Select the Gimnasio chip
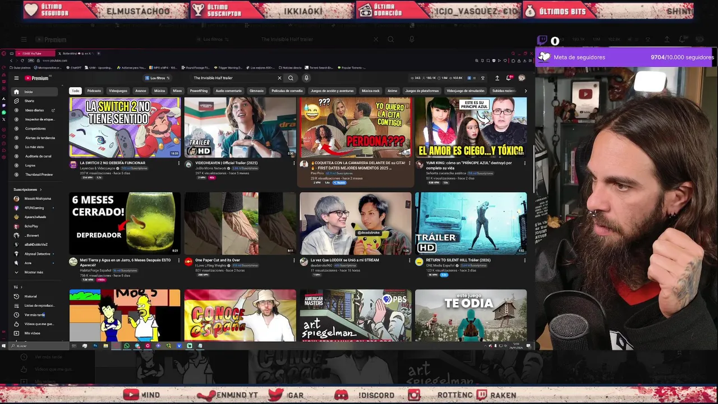Image resolution: width=718 pixels, height=404 pixels. point(256,91)
